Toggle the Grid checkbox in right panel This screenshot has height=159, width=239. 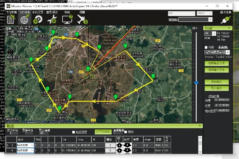tap(206, 47)
